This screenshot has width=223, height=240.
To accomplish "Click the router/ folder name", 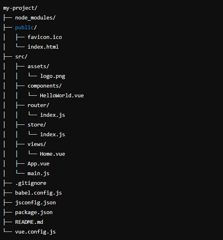I will (x=38, y=105).
